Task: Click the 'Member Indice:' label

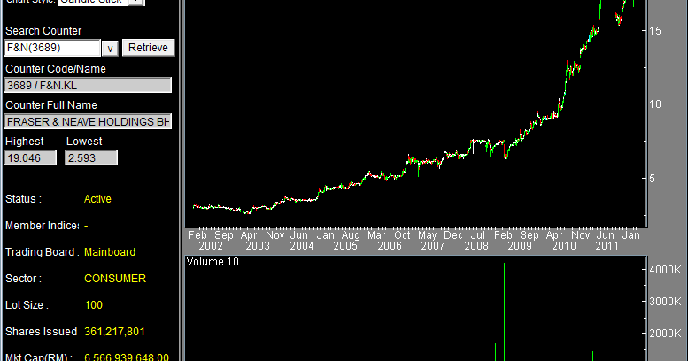Action: (43, 226)
